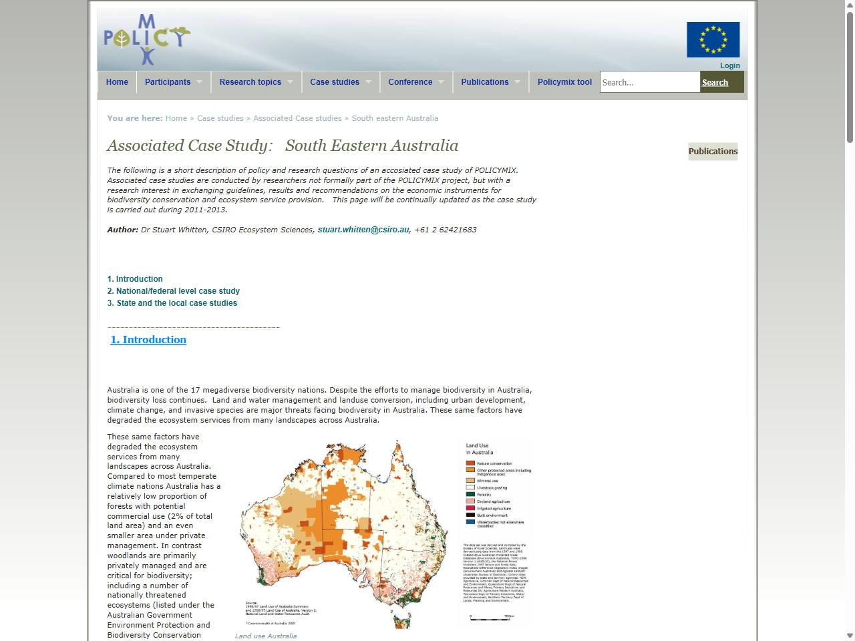Click the scrollbar down arrow

pos(850,636)
